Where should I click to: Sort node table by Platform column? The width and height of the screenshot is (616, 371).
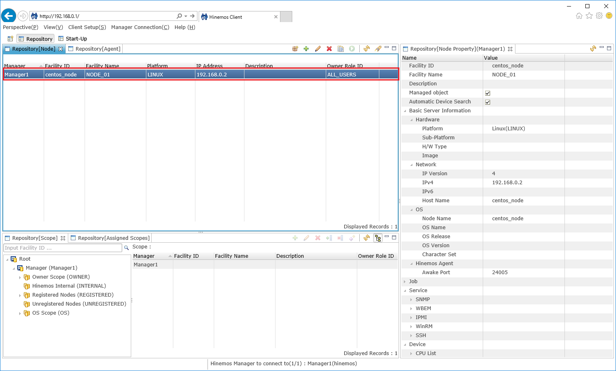(170, 66)
